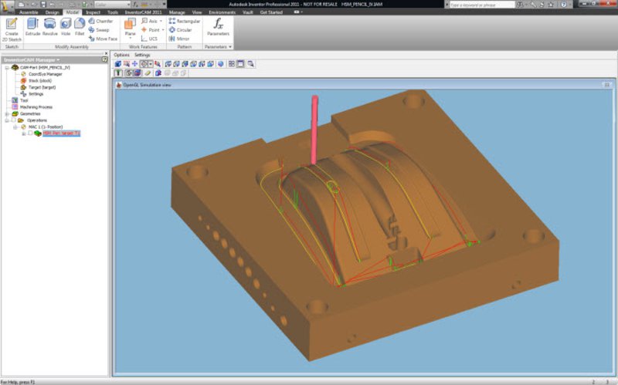Viewport: 618px width, 385px height.
Task: Collapse the CAM-Part tree node
Action: [6, 67]
